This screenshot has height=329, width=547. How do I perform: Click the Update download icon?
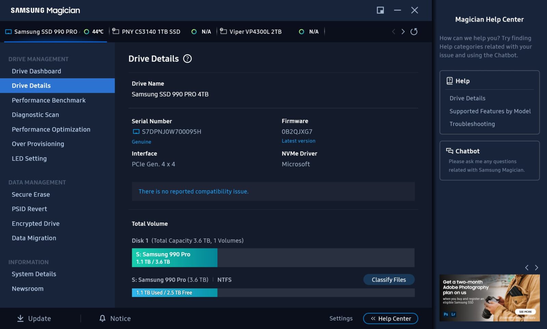[x=21, y=318]
